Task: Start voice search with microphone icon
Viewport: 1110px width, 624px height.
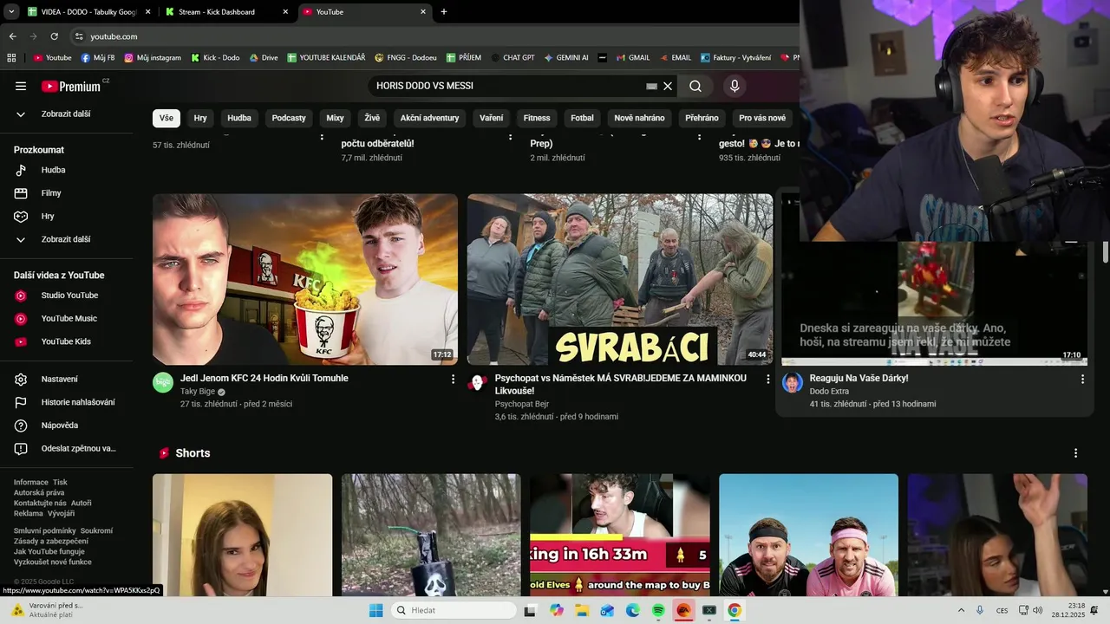Action: (735, 86)
